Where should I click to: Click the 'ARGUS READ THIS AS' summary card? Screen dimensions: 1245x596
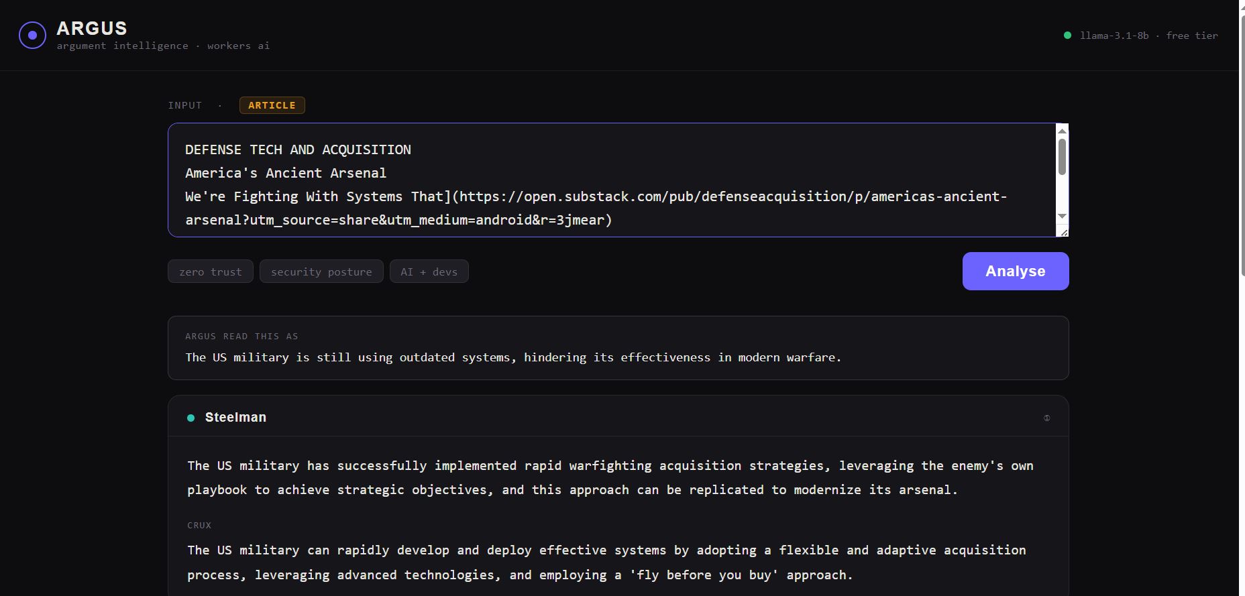(x=617, y=348)
